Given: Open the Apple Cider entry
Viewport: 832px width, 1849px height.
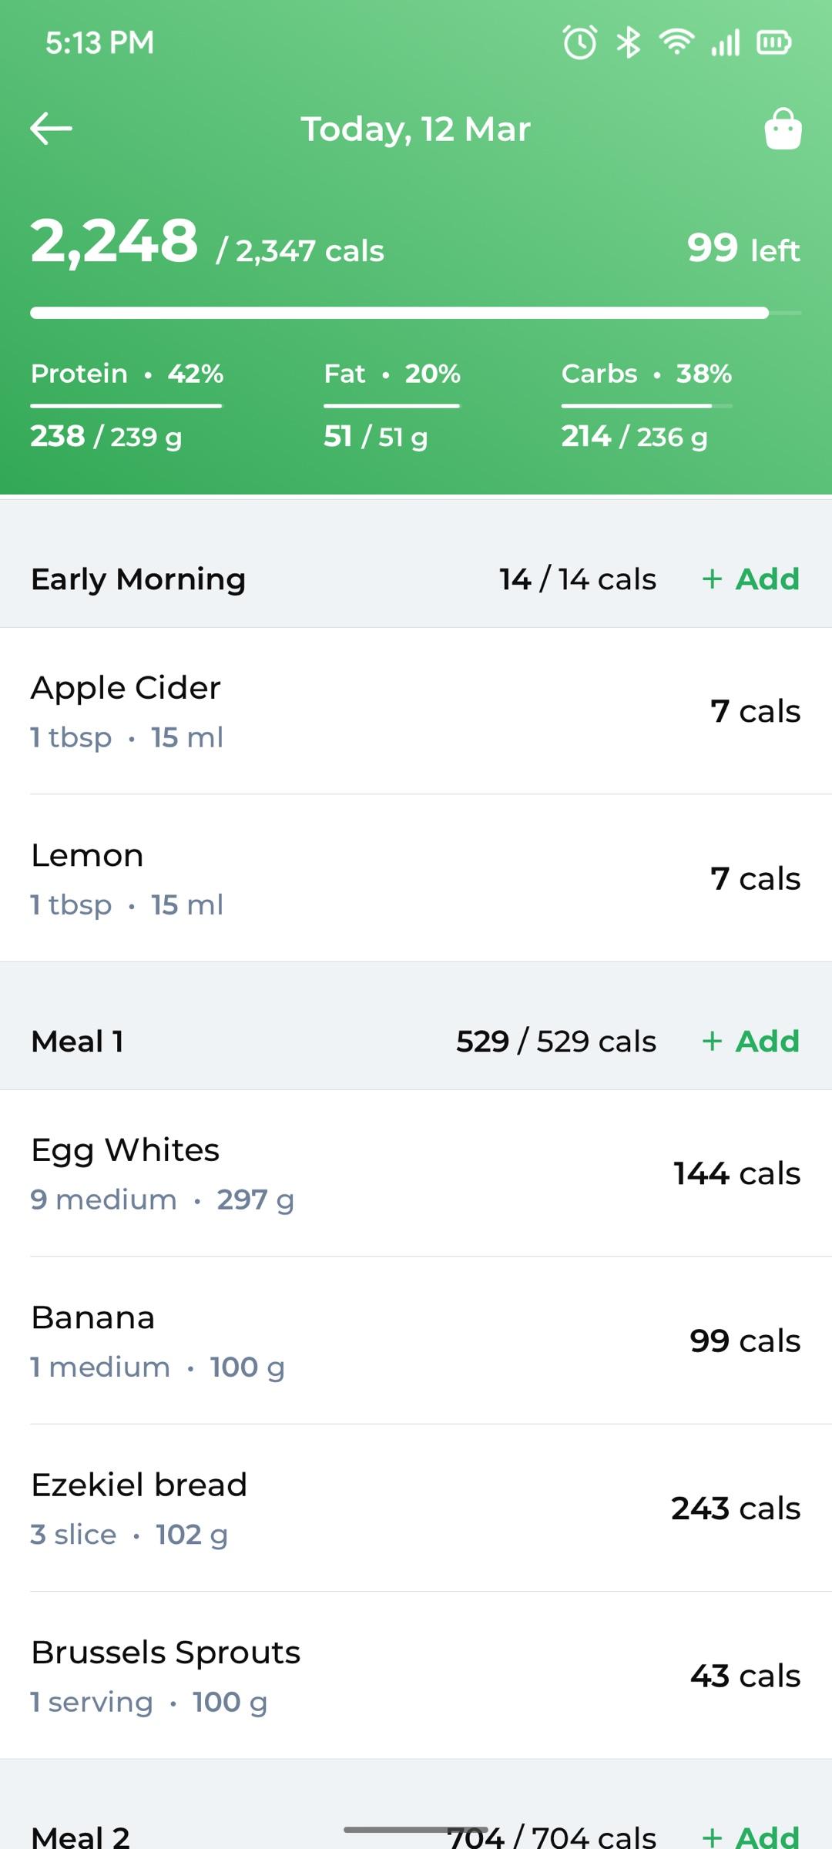Looking at the screenshot, I should (x=416, y=711).
